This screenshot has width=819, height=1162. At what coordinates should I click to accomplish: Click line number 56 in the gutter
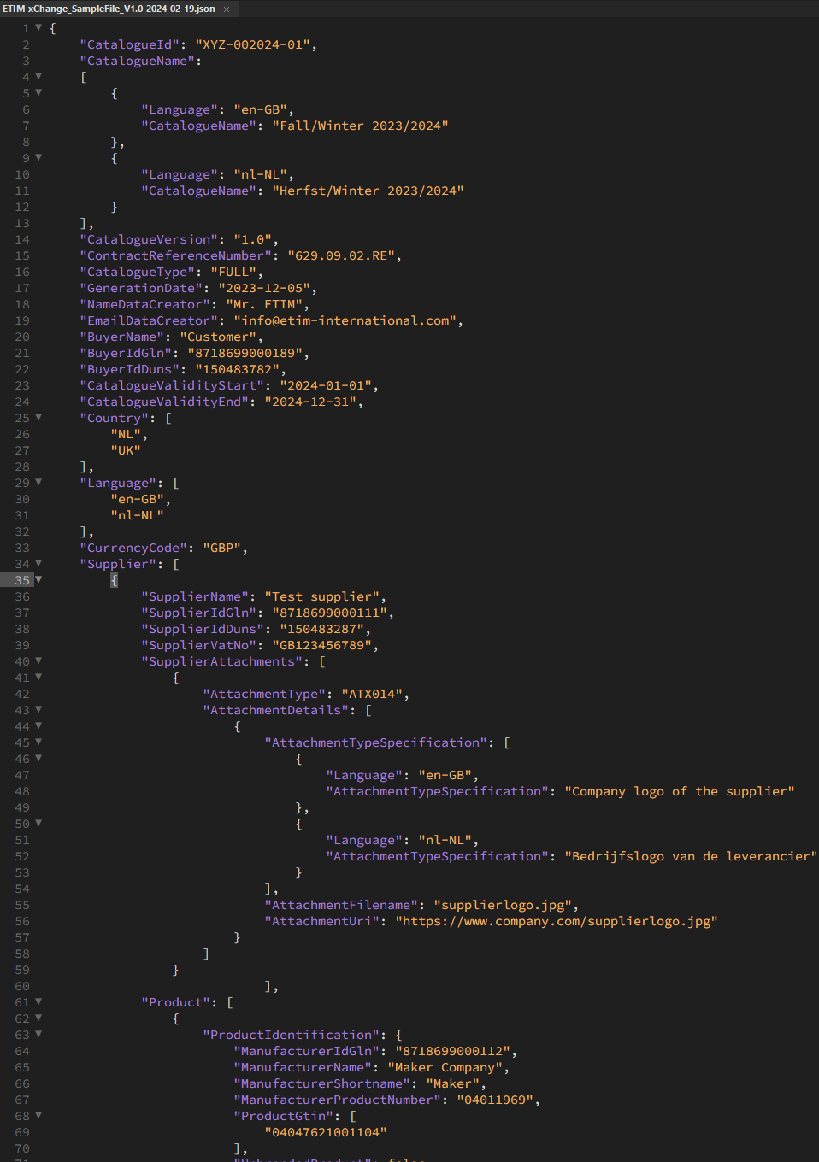(x=22, y=921)
